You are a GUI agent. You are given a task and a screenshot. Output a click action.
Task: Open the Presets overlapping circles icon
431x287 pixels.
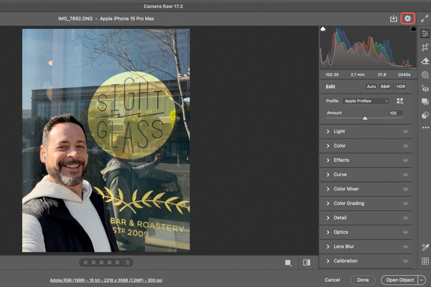pyautogui.click(x=425, y=115)
